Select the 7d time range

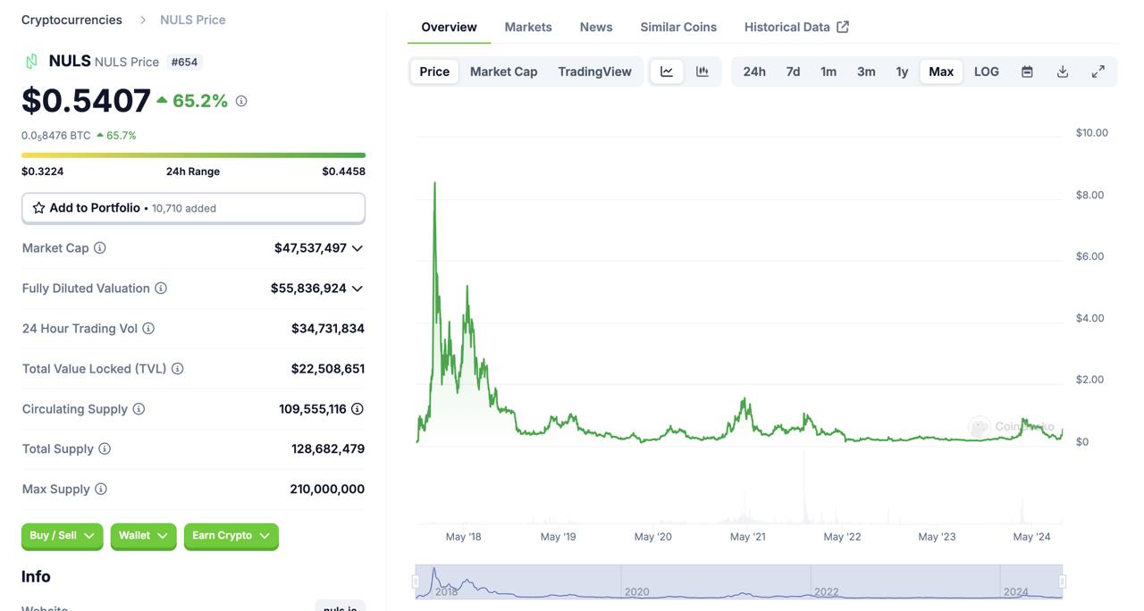tap(793, 71)
